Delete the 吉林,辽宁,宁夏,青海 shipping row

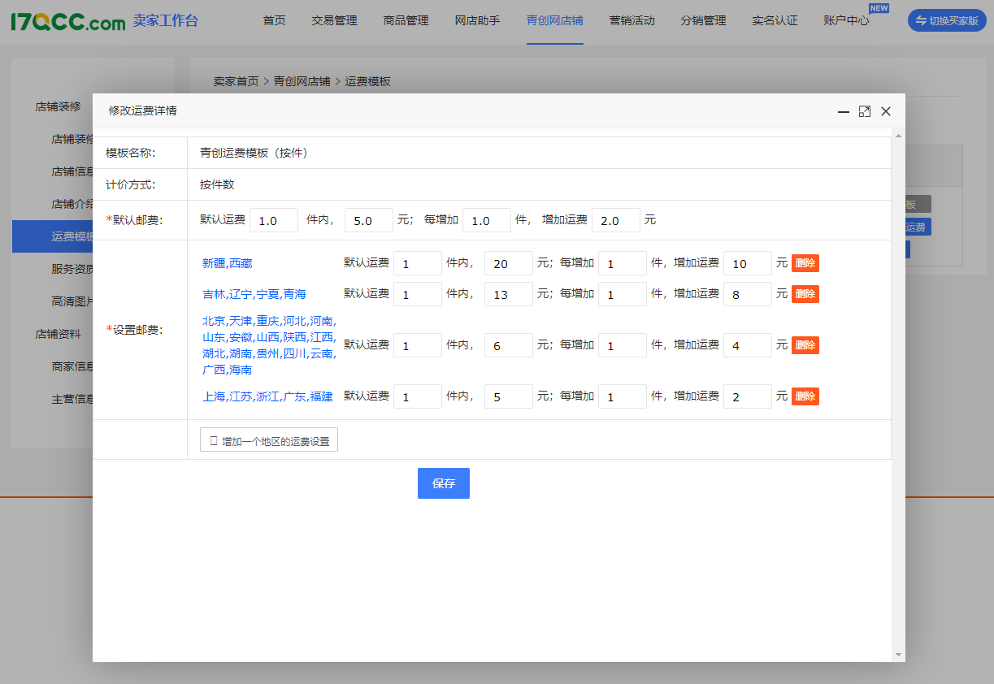click(805, 294)
